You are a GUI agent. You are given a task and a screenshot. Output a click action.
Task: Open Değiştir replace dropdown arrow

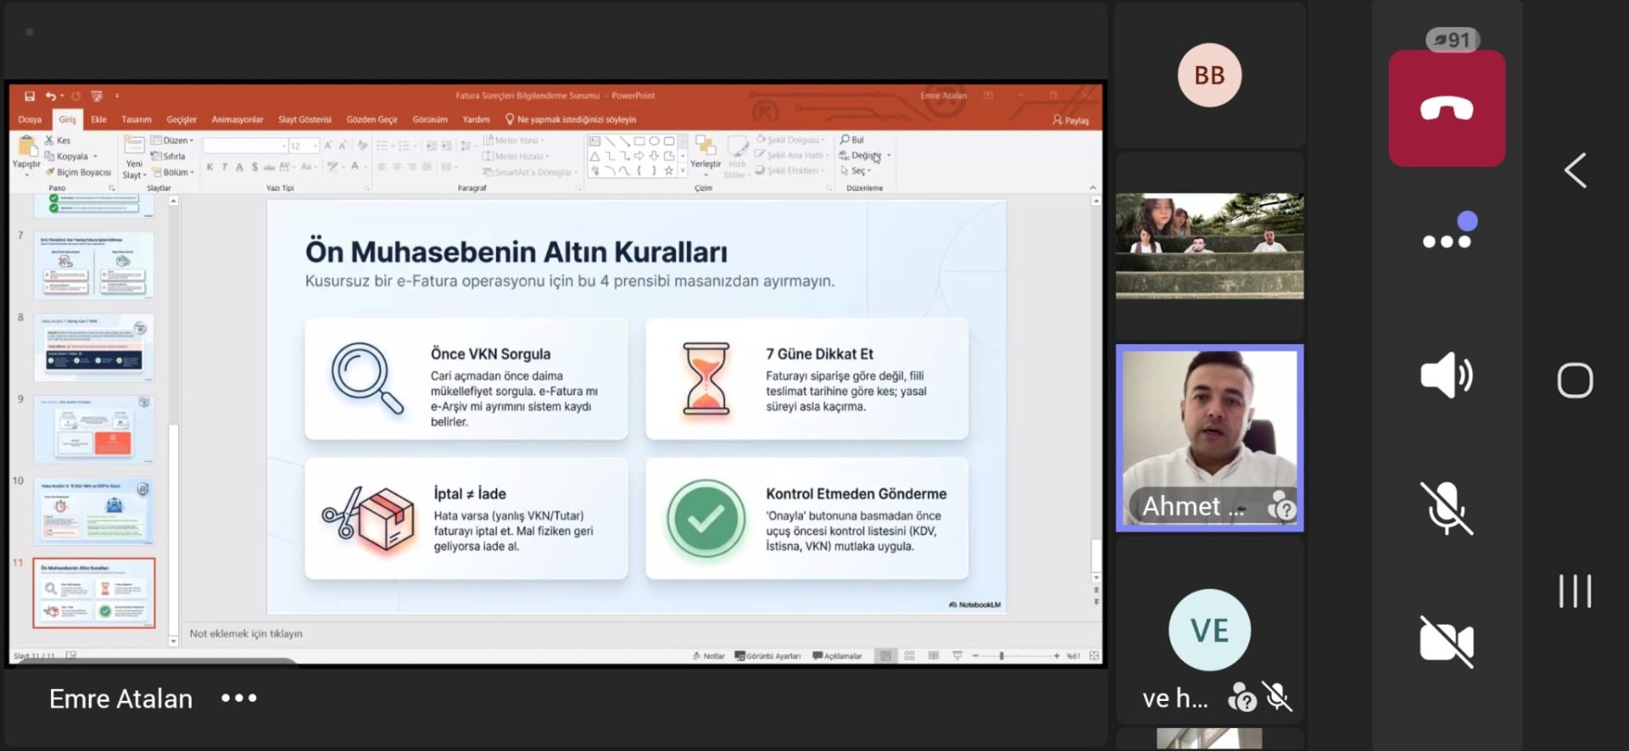(888, 155)
